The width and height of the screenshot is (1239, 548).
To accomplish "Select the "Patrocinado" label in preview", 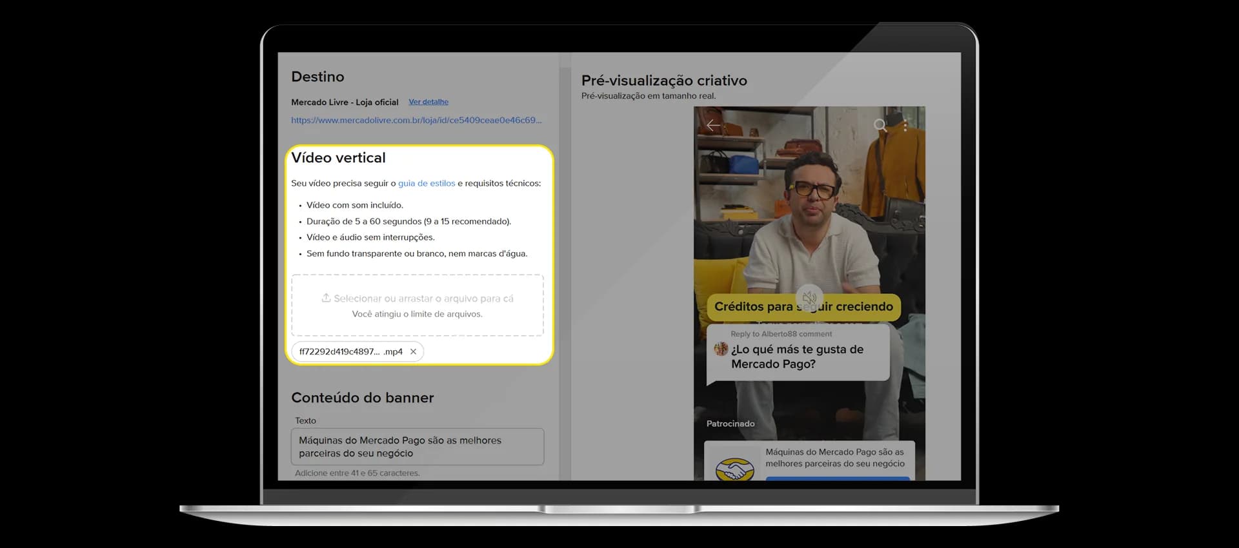I will (x=730, y=424).
